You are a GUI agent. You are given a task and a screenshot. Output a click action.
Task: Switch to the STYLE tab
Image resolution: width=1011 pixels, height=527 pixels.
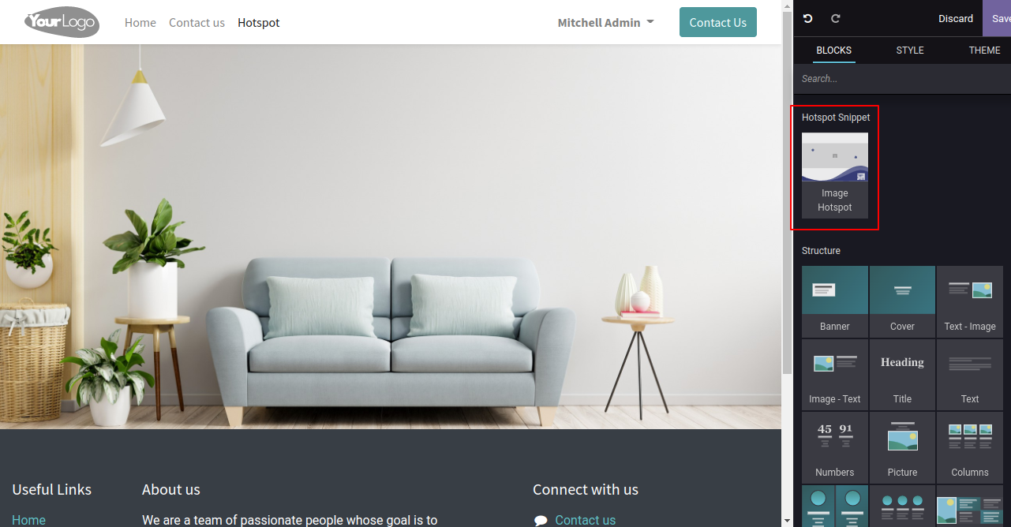point(910,50)
